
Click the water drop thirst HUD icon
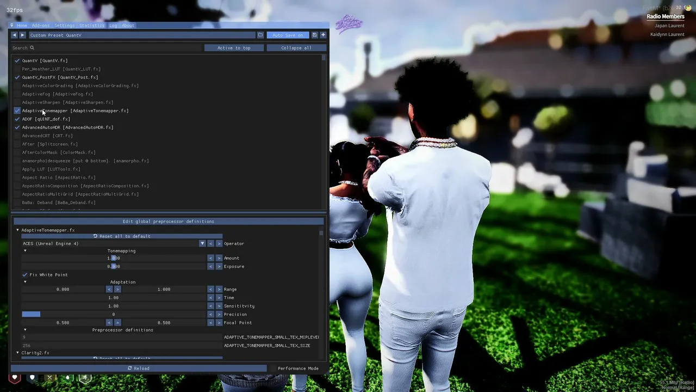coord(67,377)
